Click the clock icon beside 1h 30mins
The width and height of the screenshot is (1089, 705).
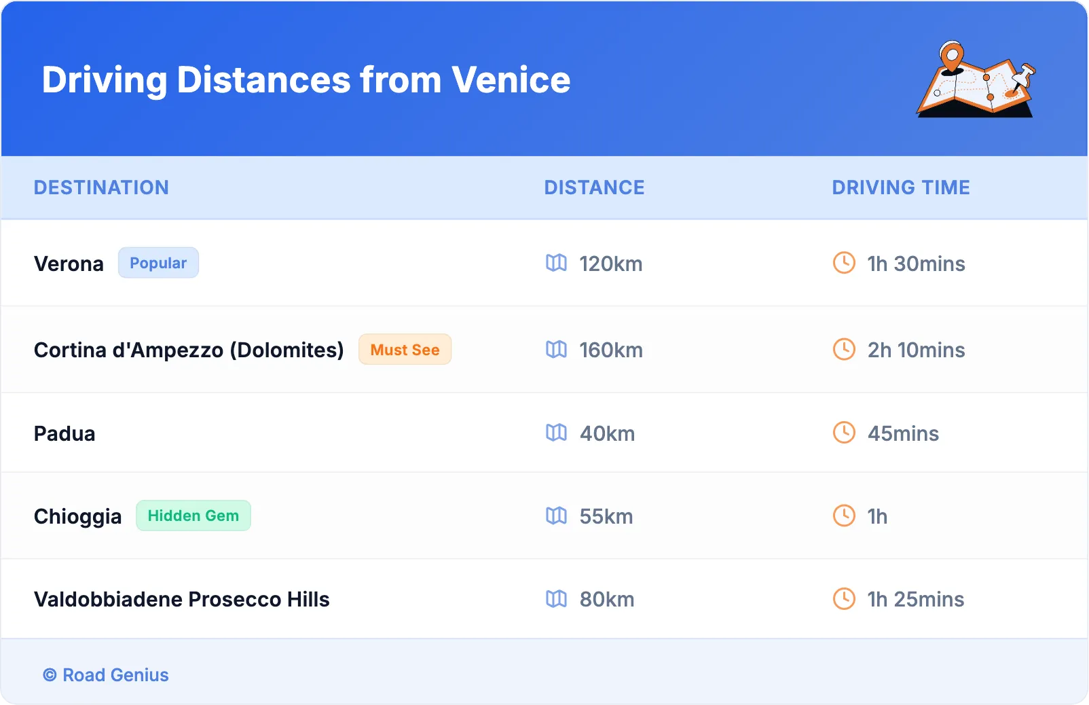coord(844,263)
